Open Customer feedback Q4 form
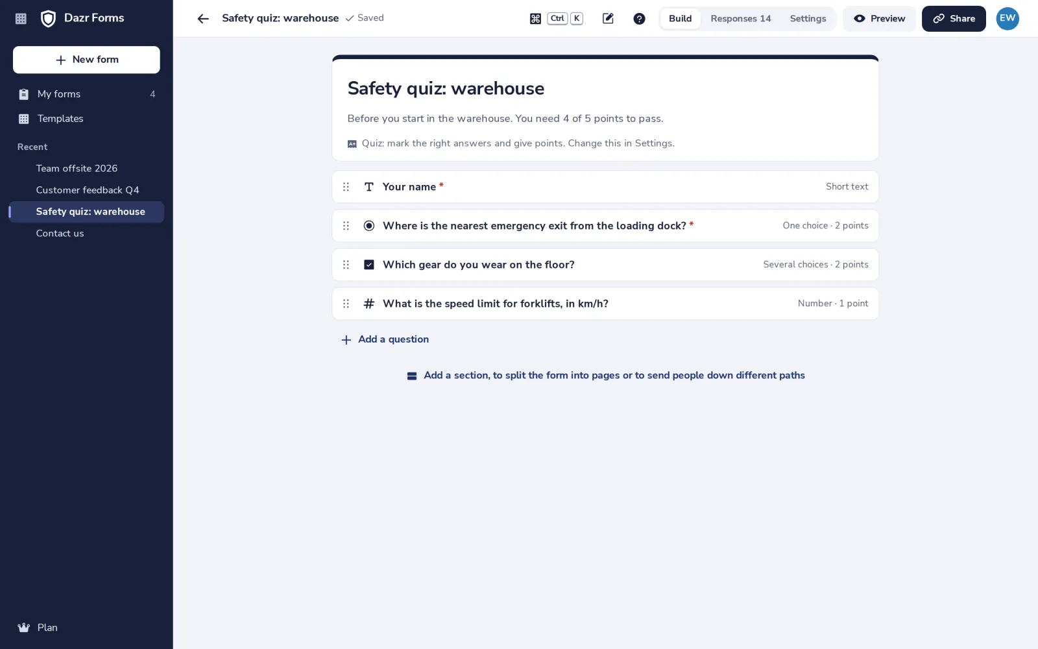1038x649 pixels. tap(86, 190)
